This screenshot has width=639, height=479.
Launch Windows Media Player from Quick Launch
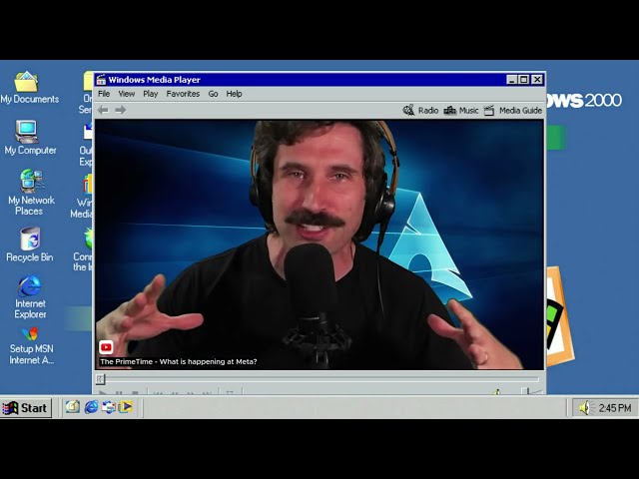click(x=126, y=407)
